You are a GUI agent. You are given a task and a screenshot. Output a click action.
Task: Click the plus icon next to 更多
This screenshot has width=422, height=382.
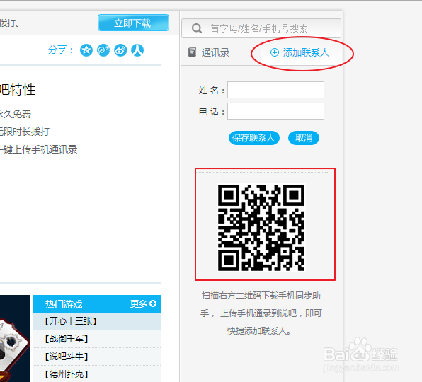(153, 303)
